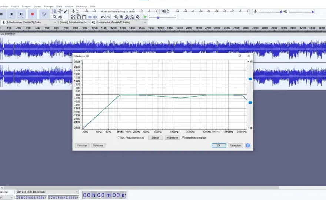
Task: Click the Invertieren button
Action: [172, 138]
